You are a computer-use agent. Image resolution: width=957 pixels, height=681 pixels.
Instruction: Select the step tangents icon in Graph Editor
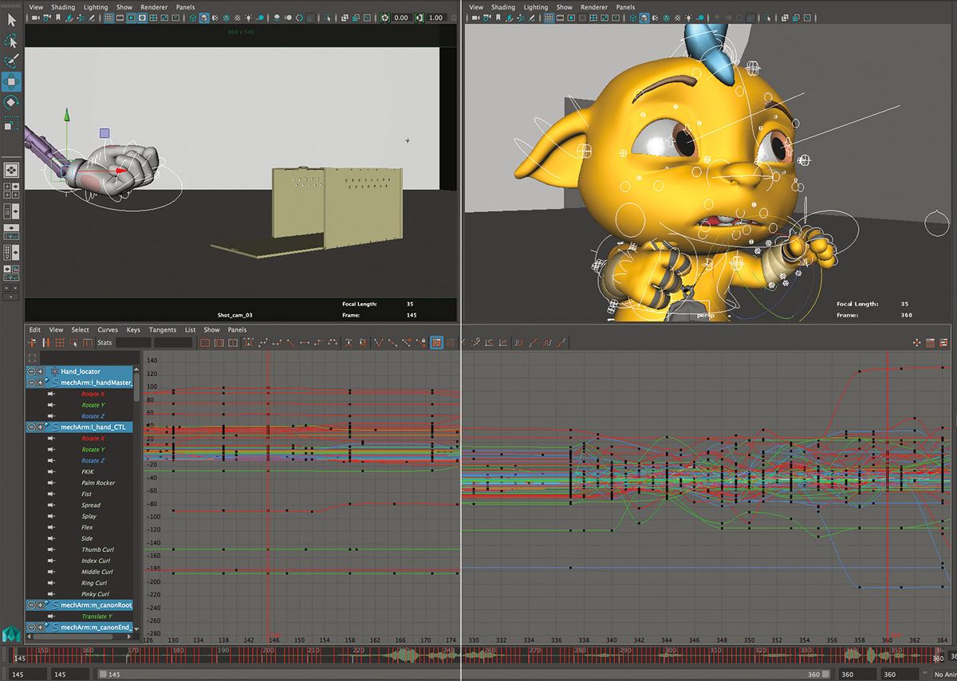319,343
